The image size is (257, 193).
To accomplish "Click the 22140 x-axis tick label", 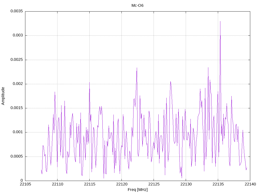I will click(250, 184).
